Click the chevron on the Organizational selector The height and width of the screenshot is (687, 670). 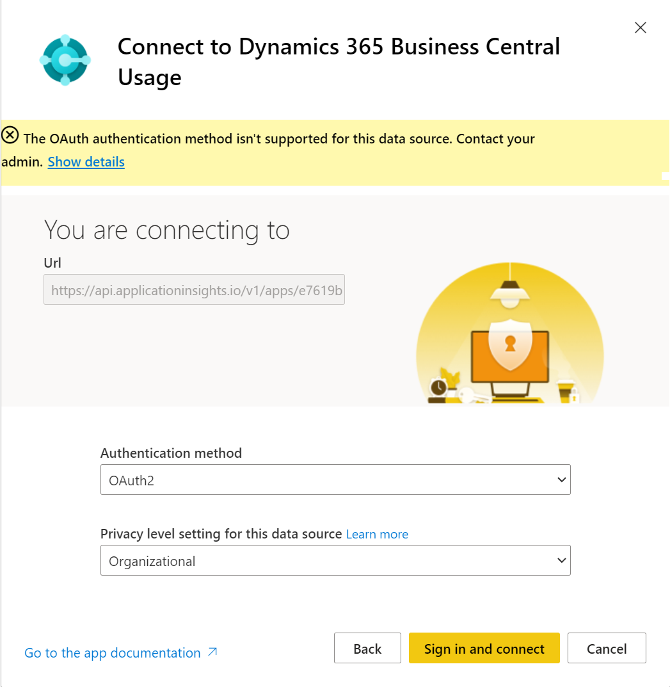(562, 560)
